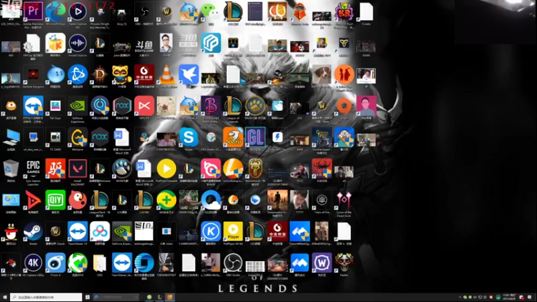537x302 pixels.
Task: Open Task View on taskbar
Action: 87,297
